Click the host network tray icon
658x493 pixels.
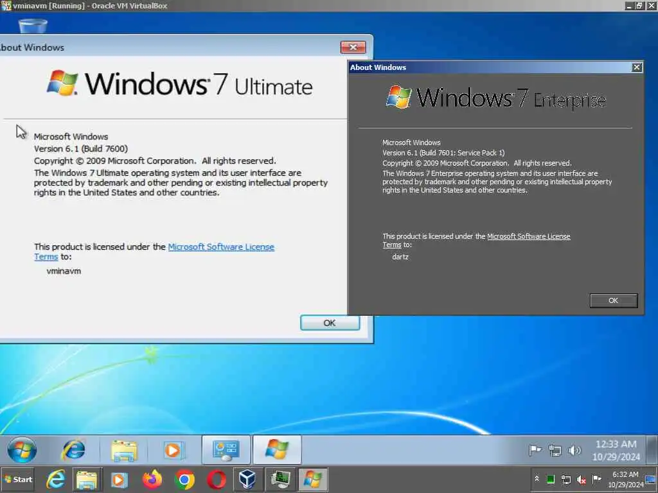point(565,480)
